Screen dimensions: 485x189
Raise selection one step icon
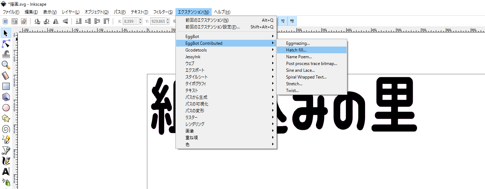pyautogui.click(x=97, y=21)
